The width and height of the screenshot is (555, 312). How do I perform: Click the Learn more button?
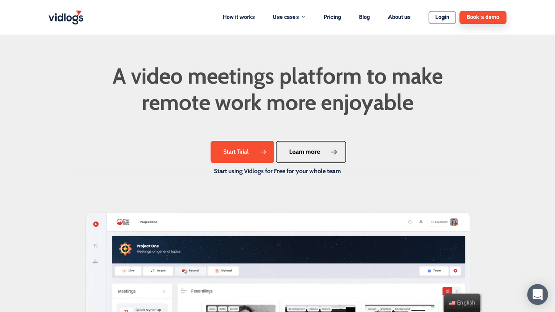point(311,152)
